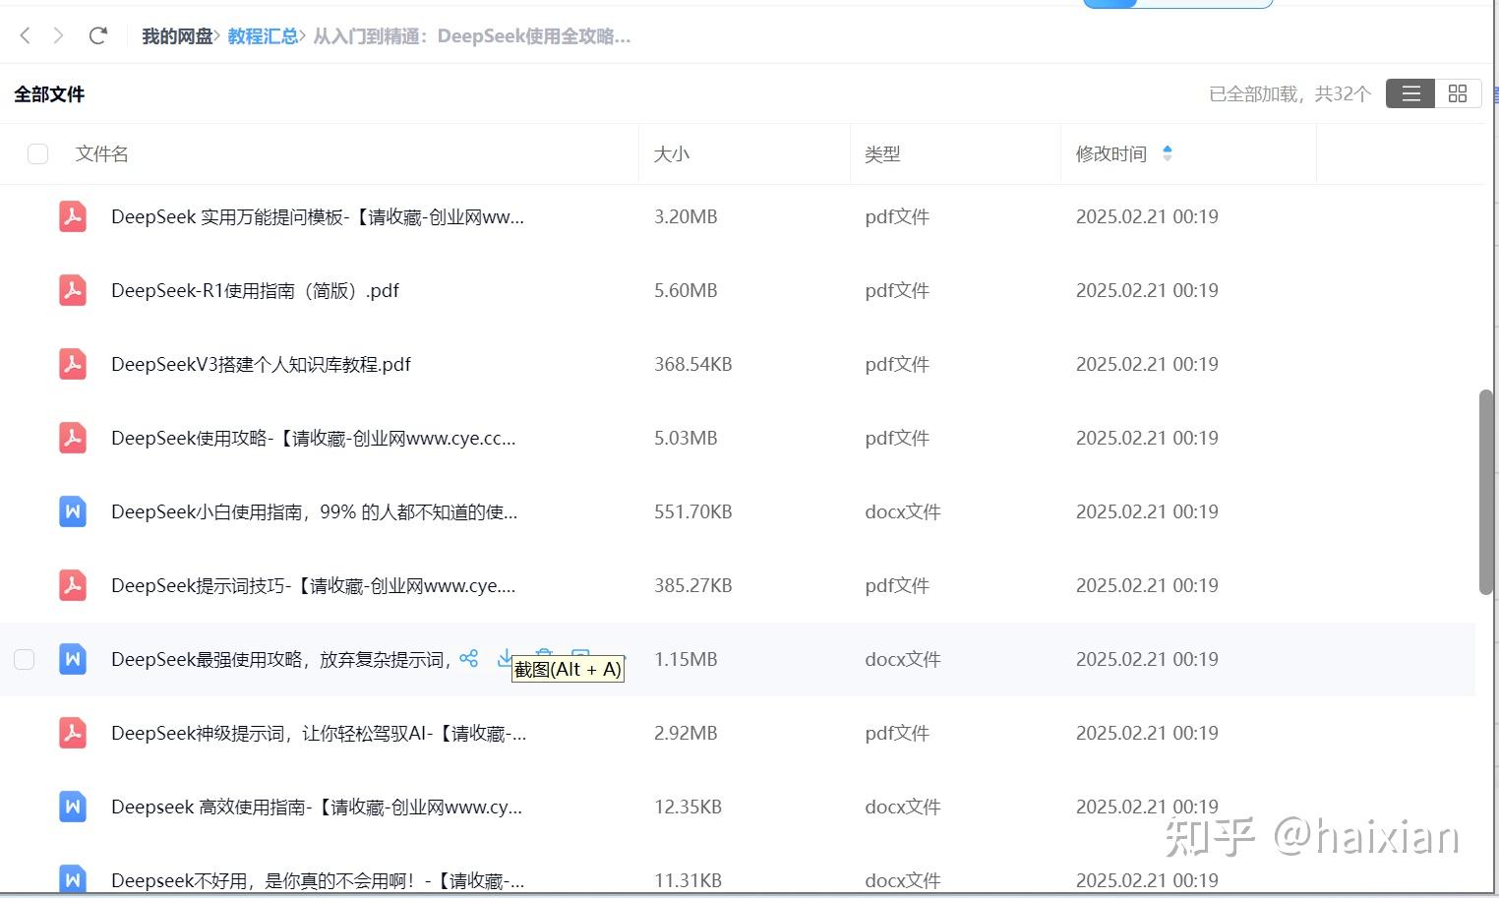Open the DeepSeek提示词技巧 file
Viewport: 1499px width, 898px height.
click(x=314, y=585)
